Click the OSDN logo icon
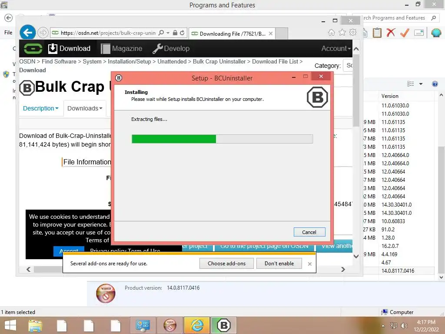The height and width of the screenshot is (334, 445). (x=33, y=49)
